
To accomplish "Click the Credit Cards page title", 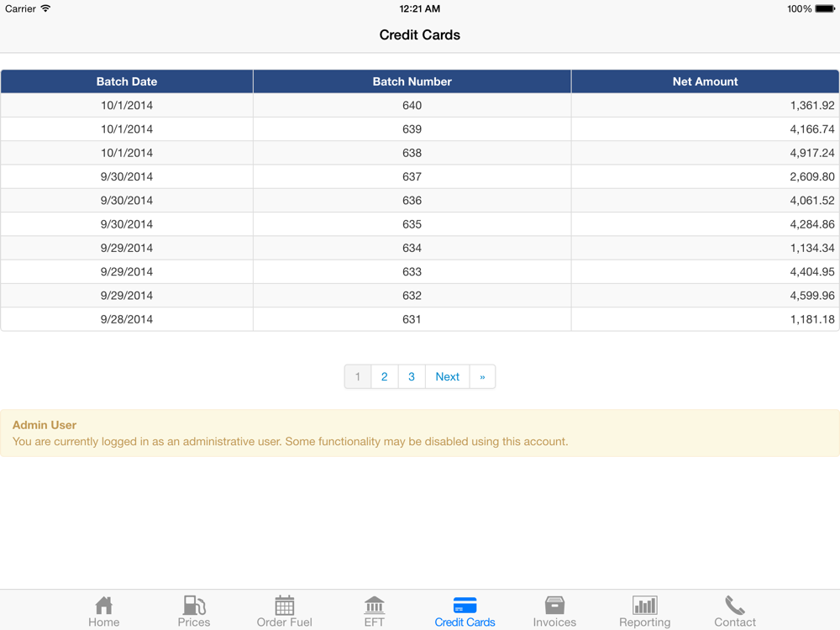I will coord(420,34).
